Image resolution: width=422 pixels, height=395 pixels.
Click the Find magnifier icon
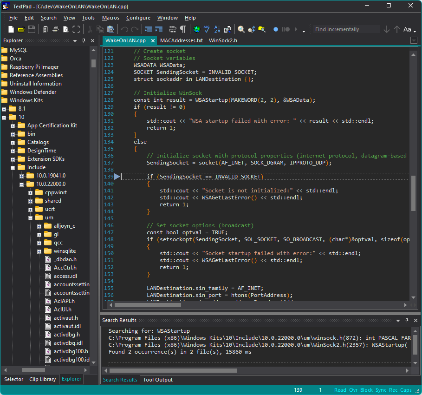[x=241, y=29]
